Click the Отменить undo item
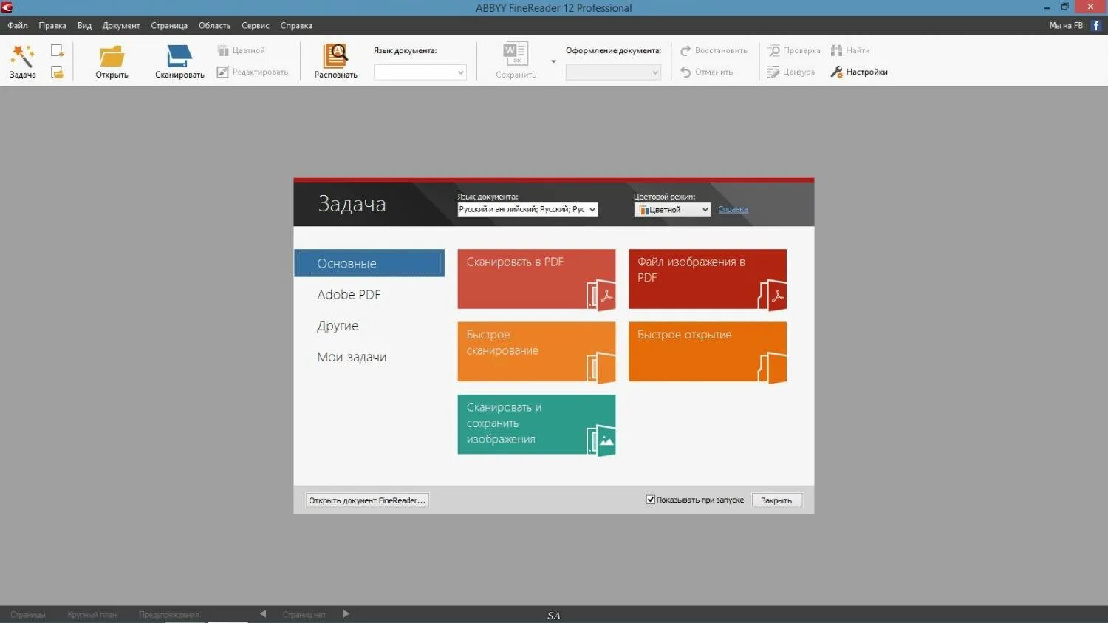The image size is (1108, 623). click(706, 72)
